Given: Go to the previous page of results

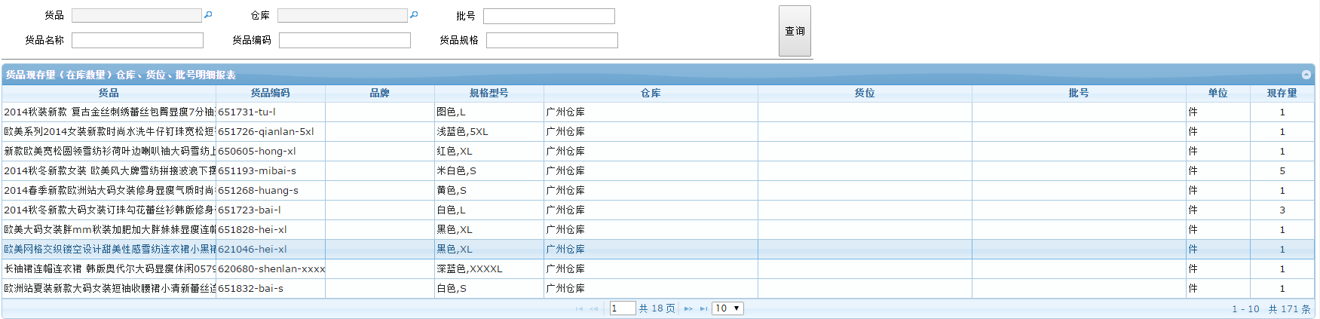Looking at the screenshot, I should [594, 308].
